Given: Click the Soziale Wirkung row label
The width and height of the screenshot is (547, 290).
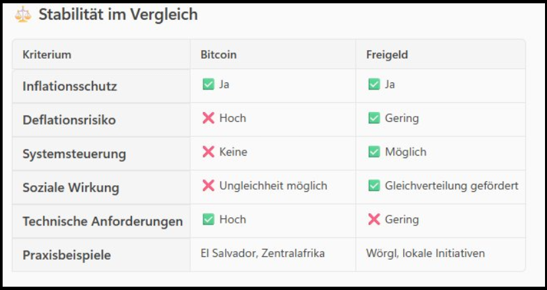Looking at the screenshot, I should [71, 188].
